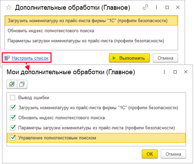Open the Настроить список link
194x164 pixels.
coord(30,58)
